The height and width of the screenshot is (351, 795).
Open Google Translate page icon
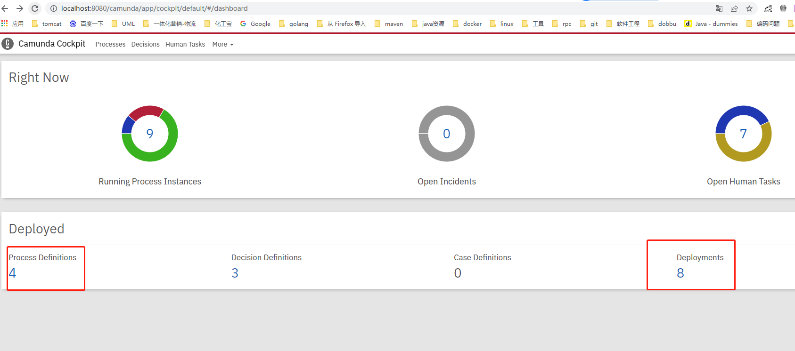click(719, 8)
